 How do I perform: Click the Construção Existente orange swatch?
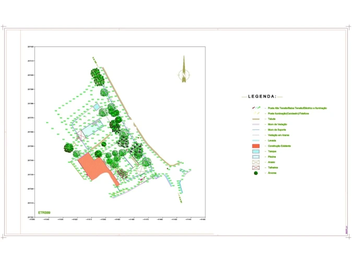[x=256, y=146]
